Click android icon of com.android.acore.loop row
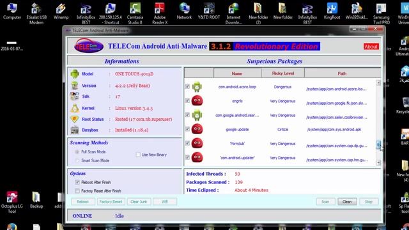 coord(197,87)
